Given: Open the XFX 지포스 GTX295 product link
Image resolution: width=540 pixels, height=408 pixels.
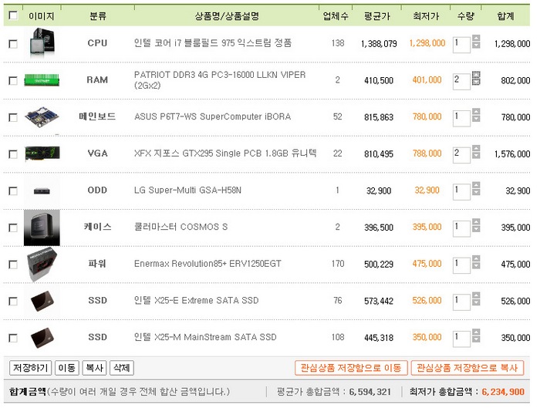Looking at the screenshot, I should click(x=225, y=153).
